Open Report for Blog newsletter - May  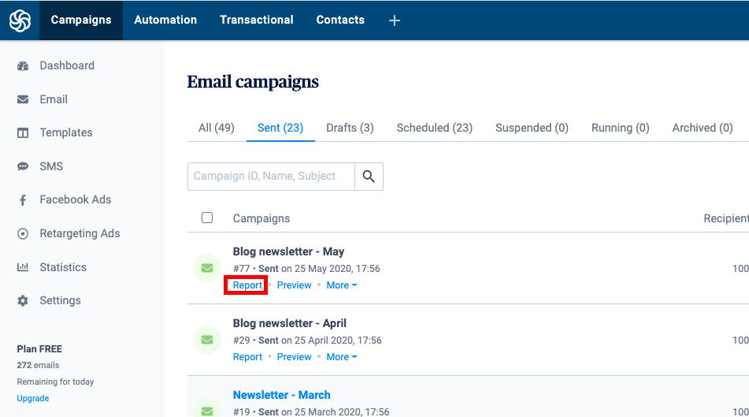(247, 285)
